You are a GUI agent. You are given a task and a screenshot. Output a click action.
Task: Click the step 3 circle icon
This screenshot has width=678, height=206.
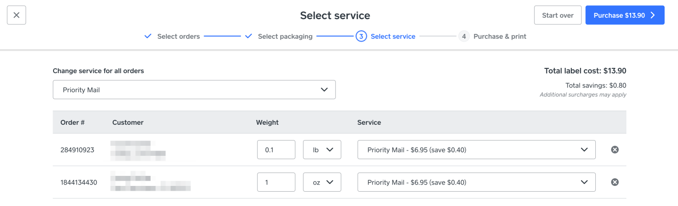point(361,36)
